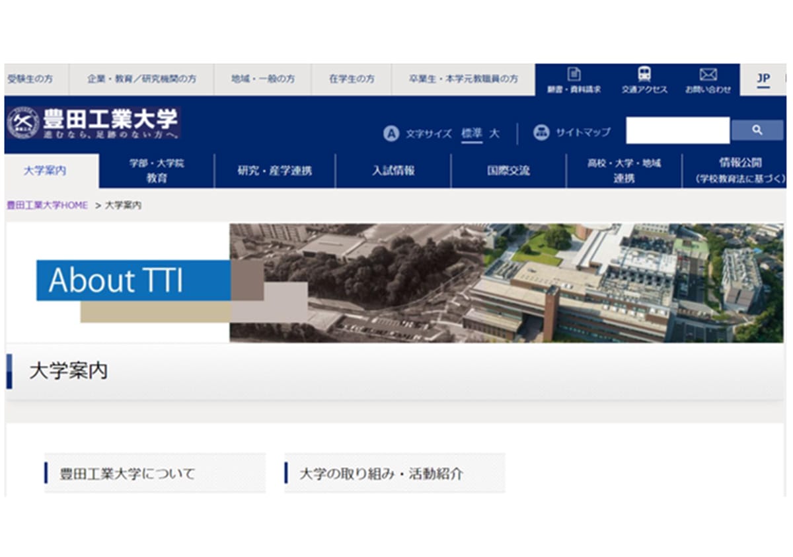
Task: Click the magnifier search button
Action: pos(757,130)
